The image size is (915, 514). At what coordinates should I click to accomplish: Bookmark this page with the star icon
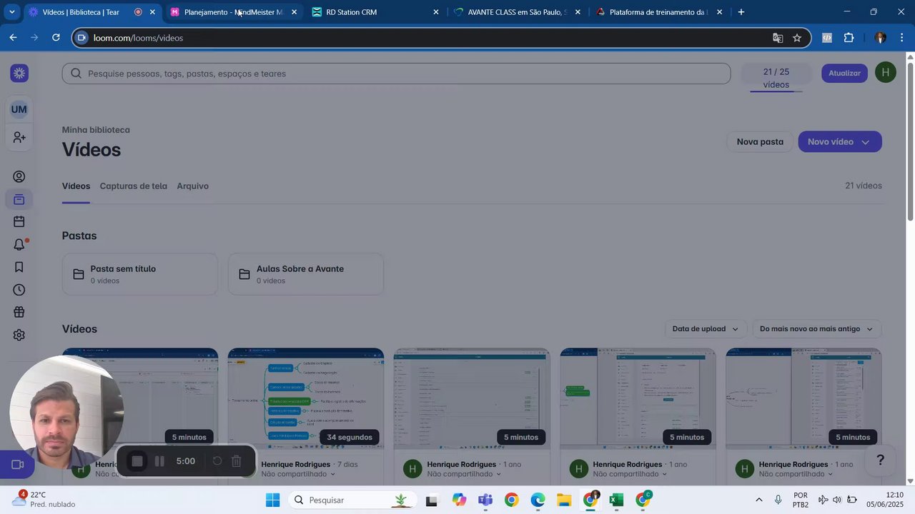click(x=797, y=38)
